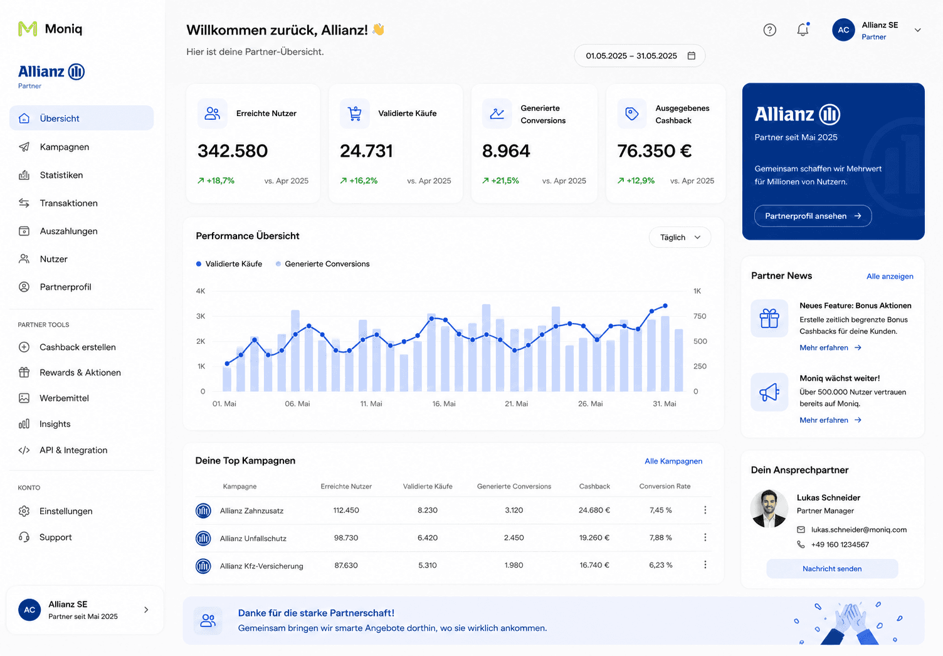Click the Conversion Rate column header
Image resolution: width=943 pixels, height=656 pixels.
[665, 486]
